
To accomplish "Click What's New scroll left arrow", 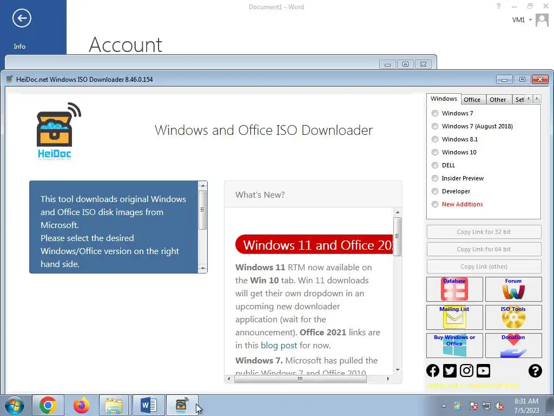I will coord(229,379).
